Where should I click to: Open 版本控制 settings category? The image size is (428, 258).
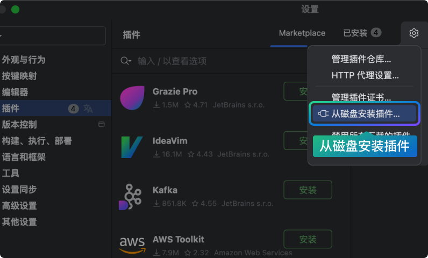pos(19,125)
